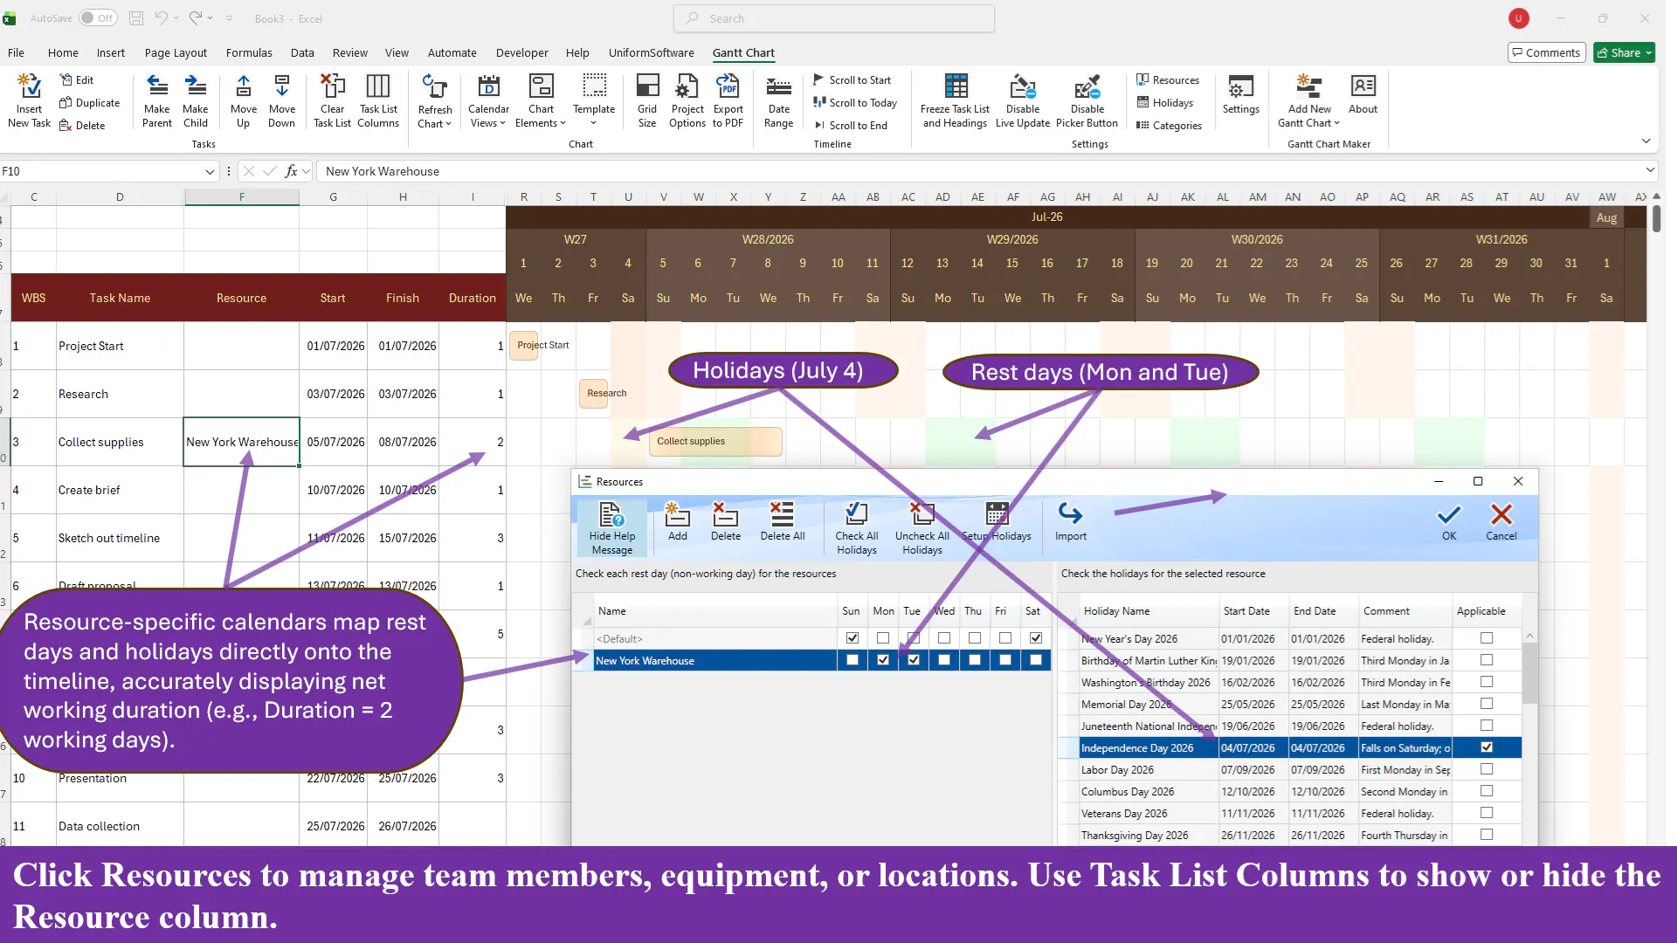Delete the selected task from ribbon

point(82,125)
